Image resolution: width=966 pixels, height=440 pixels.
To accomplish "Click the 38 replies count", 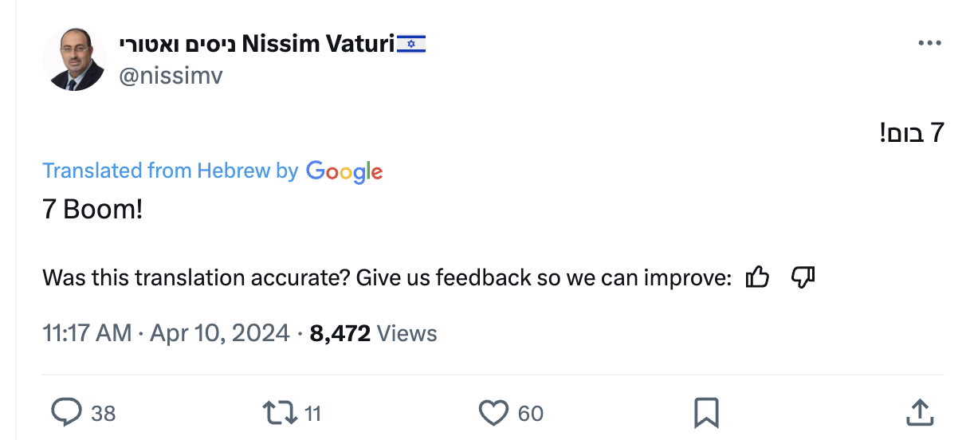I will [103, 413].
